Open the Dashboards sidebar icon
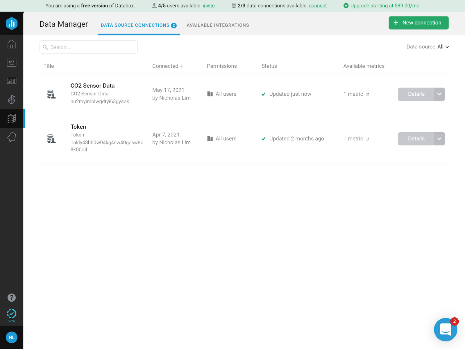The width and height of the screenshot is (465, 349). point(12,81)
